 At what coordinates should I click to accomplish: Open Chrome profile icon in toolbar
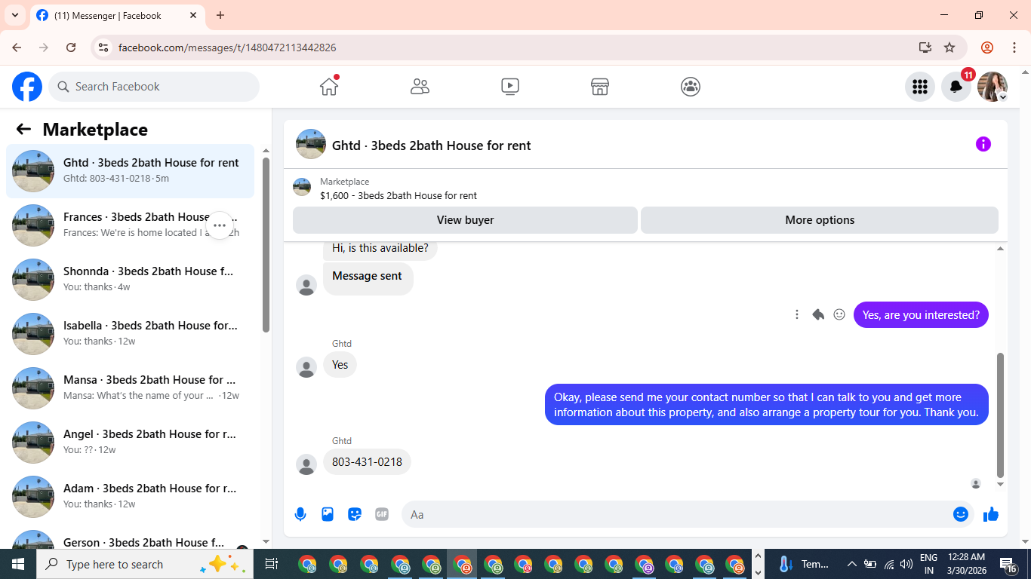pos(987,47)
